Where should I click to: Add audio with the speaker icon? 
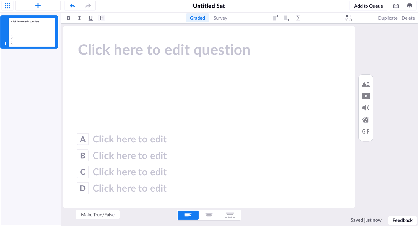(x=366, y=107)
